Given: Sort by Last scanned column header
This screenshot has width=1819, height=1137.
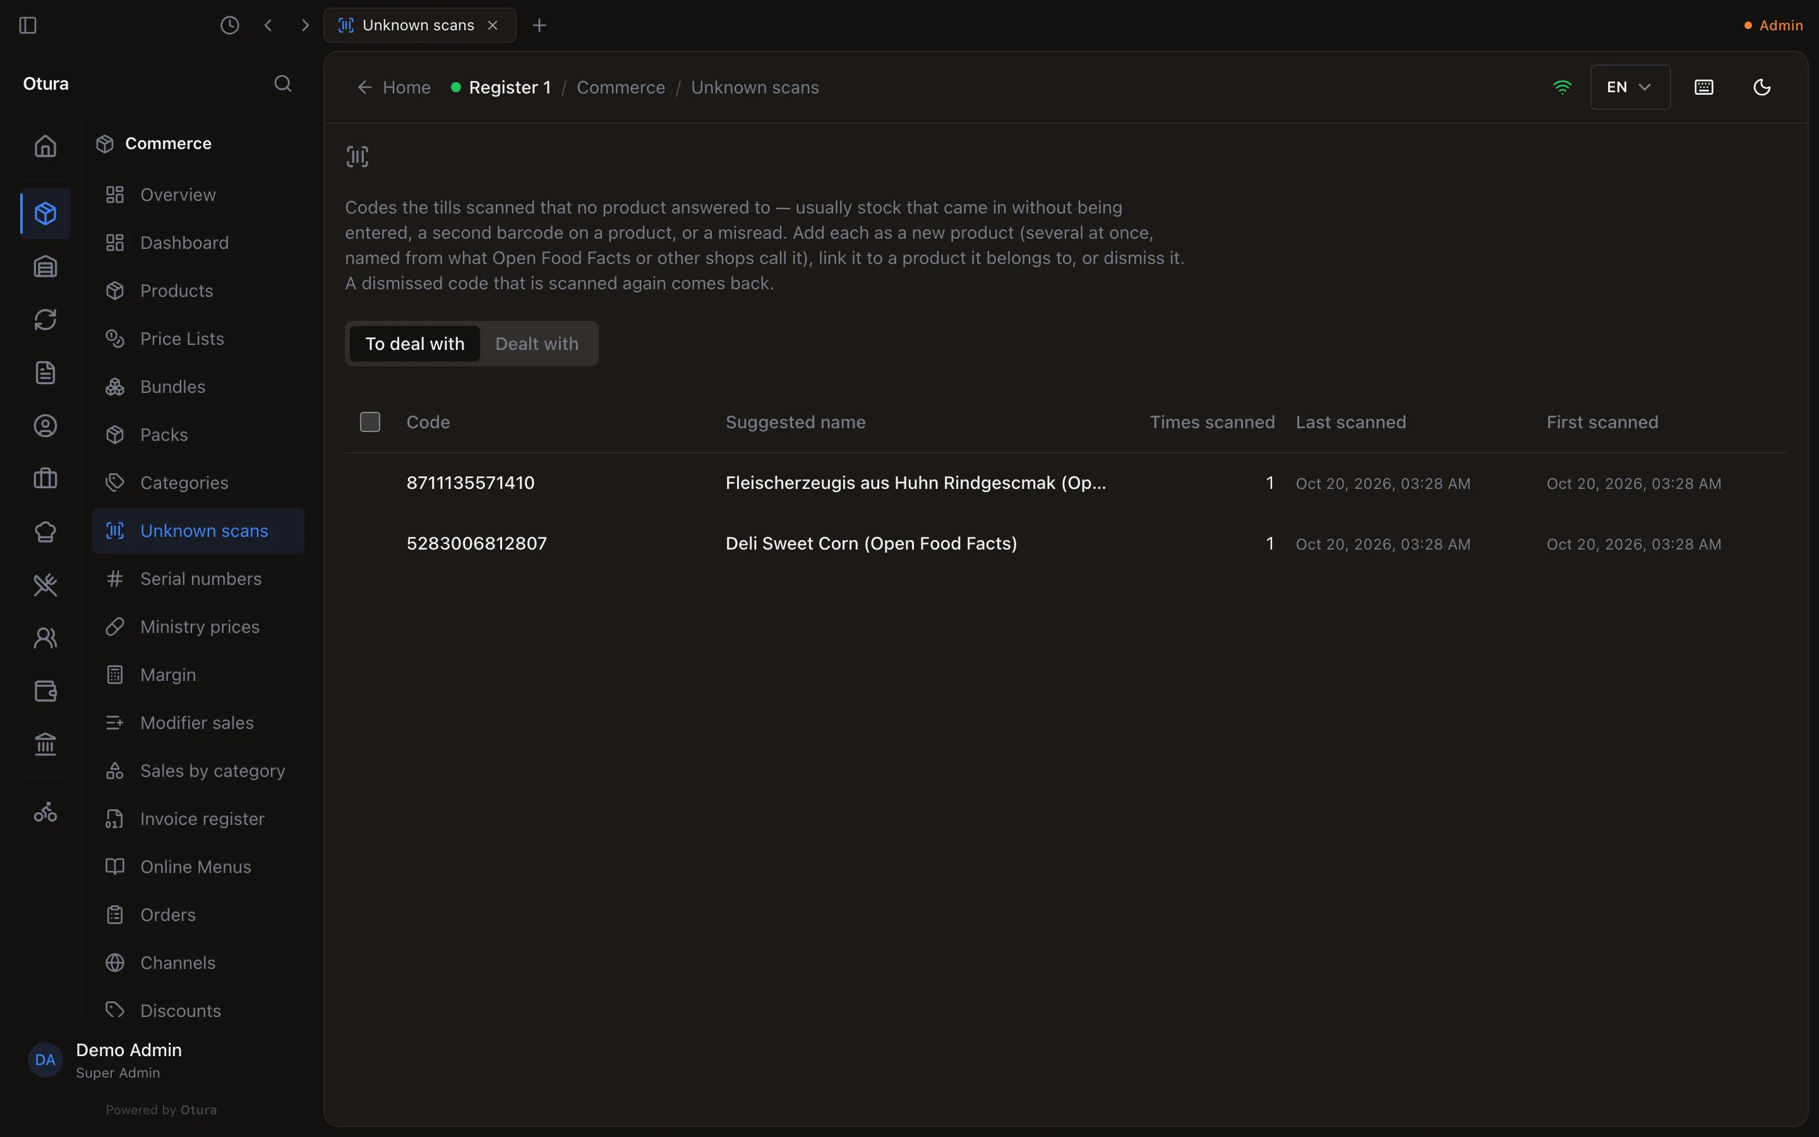Looking at the screenshot, I should (x=1351, y=422).
